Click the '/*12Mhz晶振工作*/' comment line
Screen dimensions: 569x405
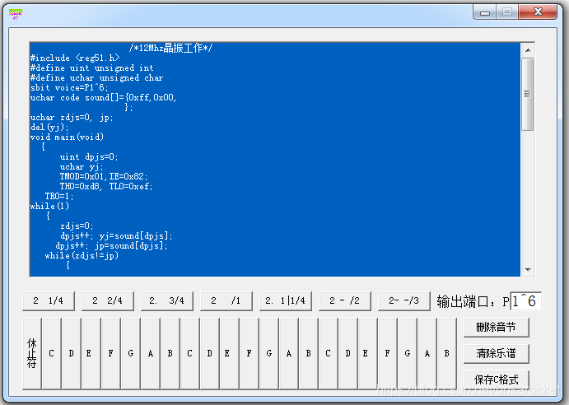click(170, 48)
